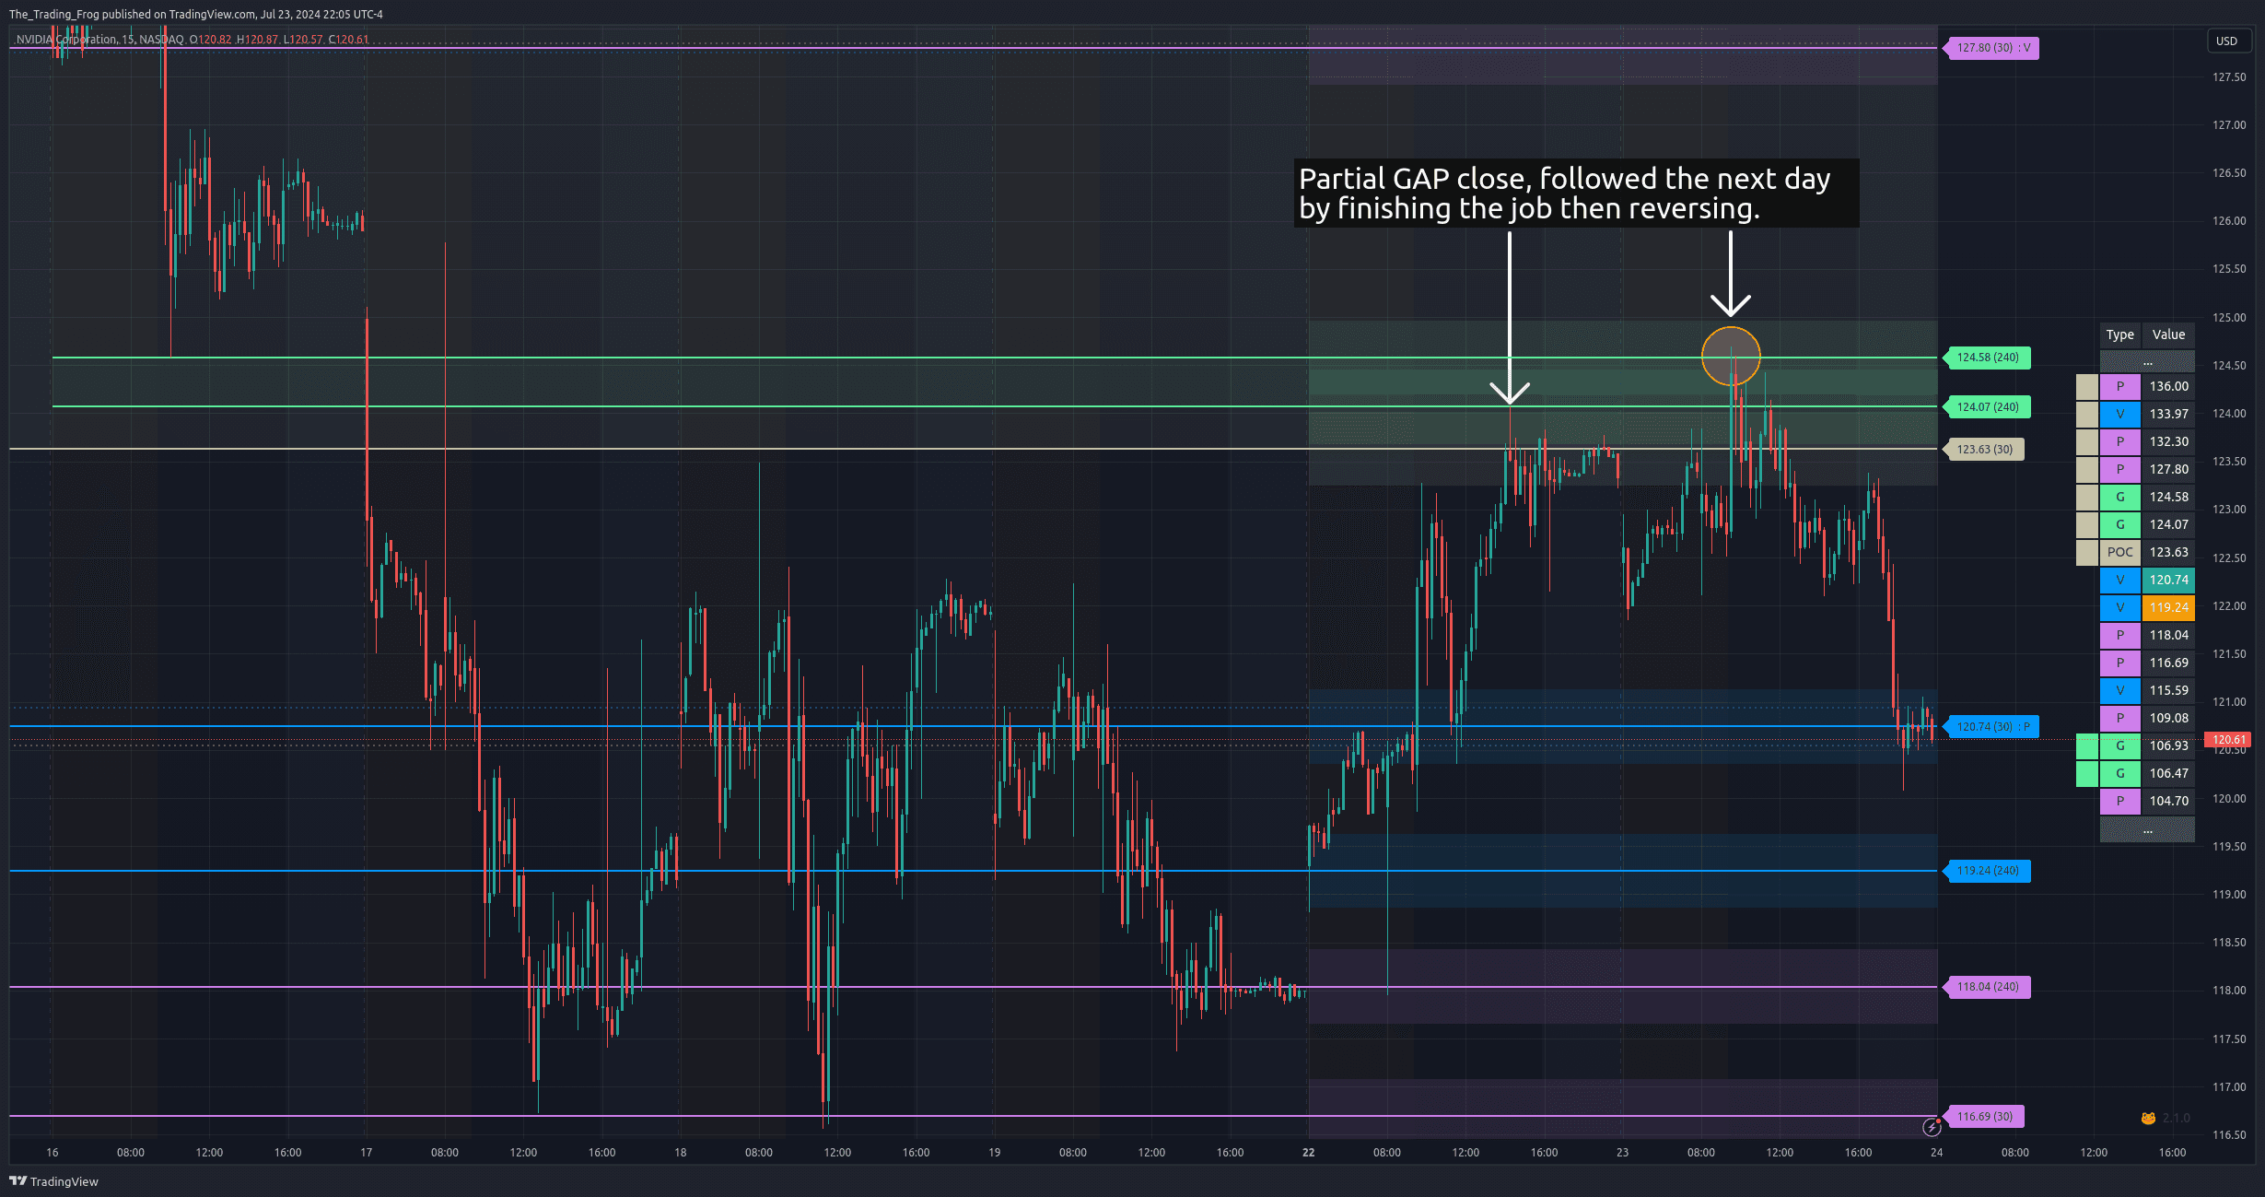Screen dimensions: 2265x1197
Task: Click table value 106.93
Action: tap(2168, 746)
